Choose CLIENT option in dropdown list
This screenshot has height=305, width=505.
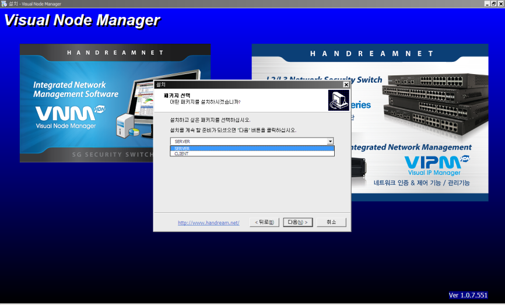(x=252, y=153)
